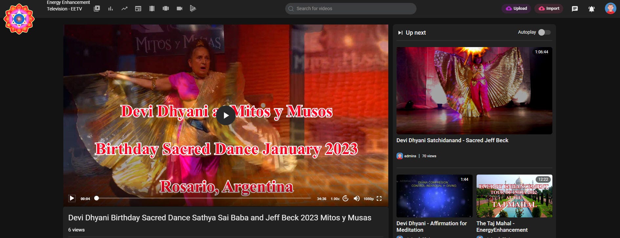The width and height of the screenshot is (620, 238).
Task: Click the 1:44 duration badge
Action: tap(464, 179)
